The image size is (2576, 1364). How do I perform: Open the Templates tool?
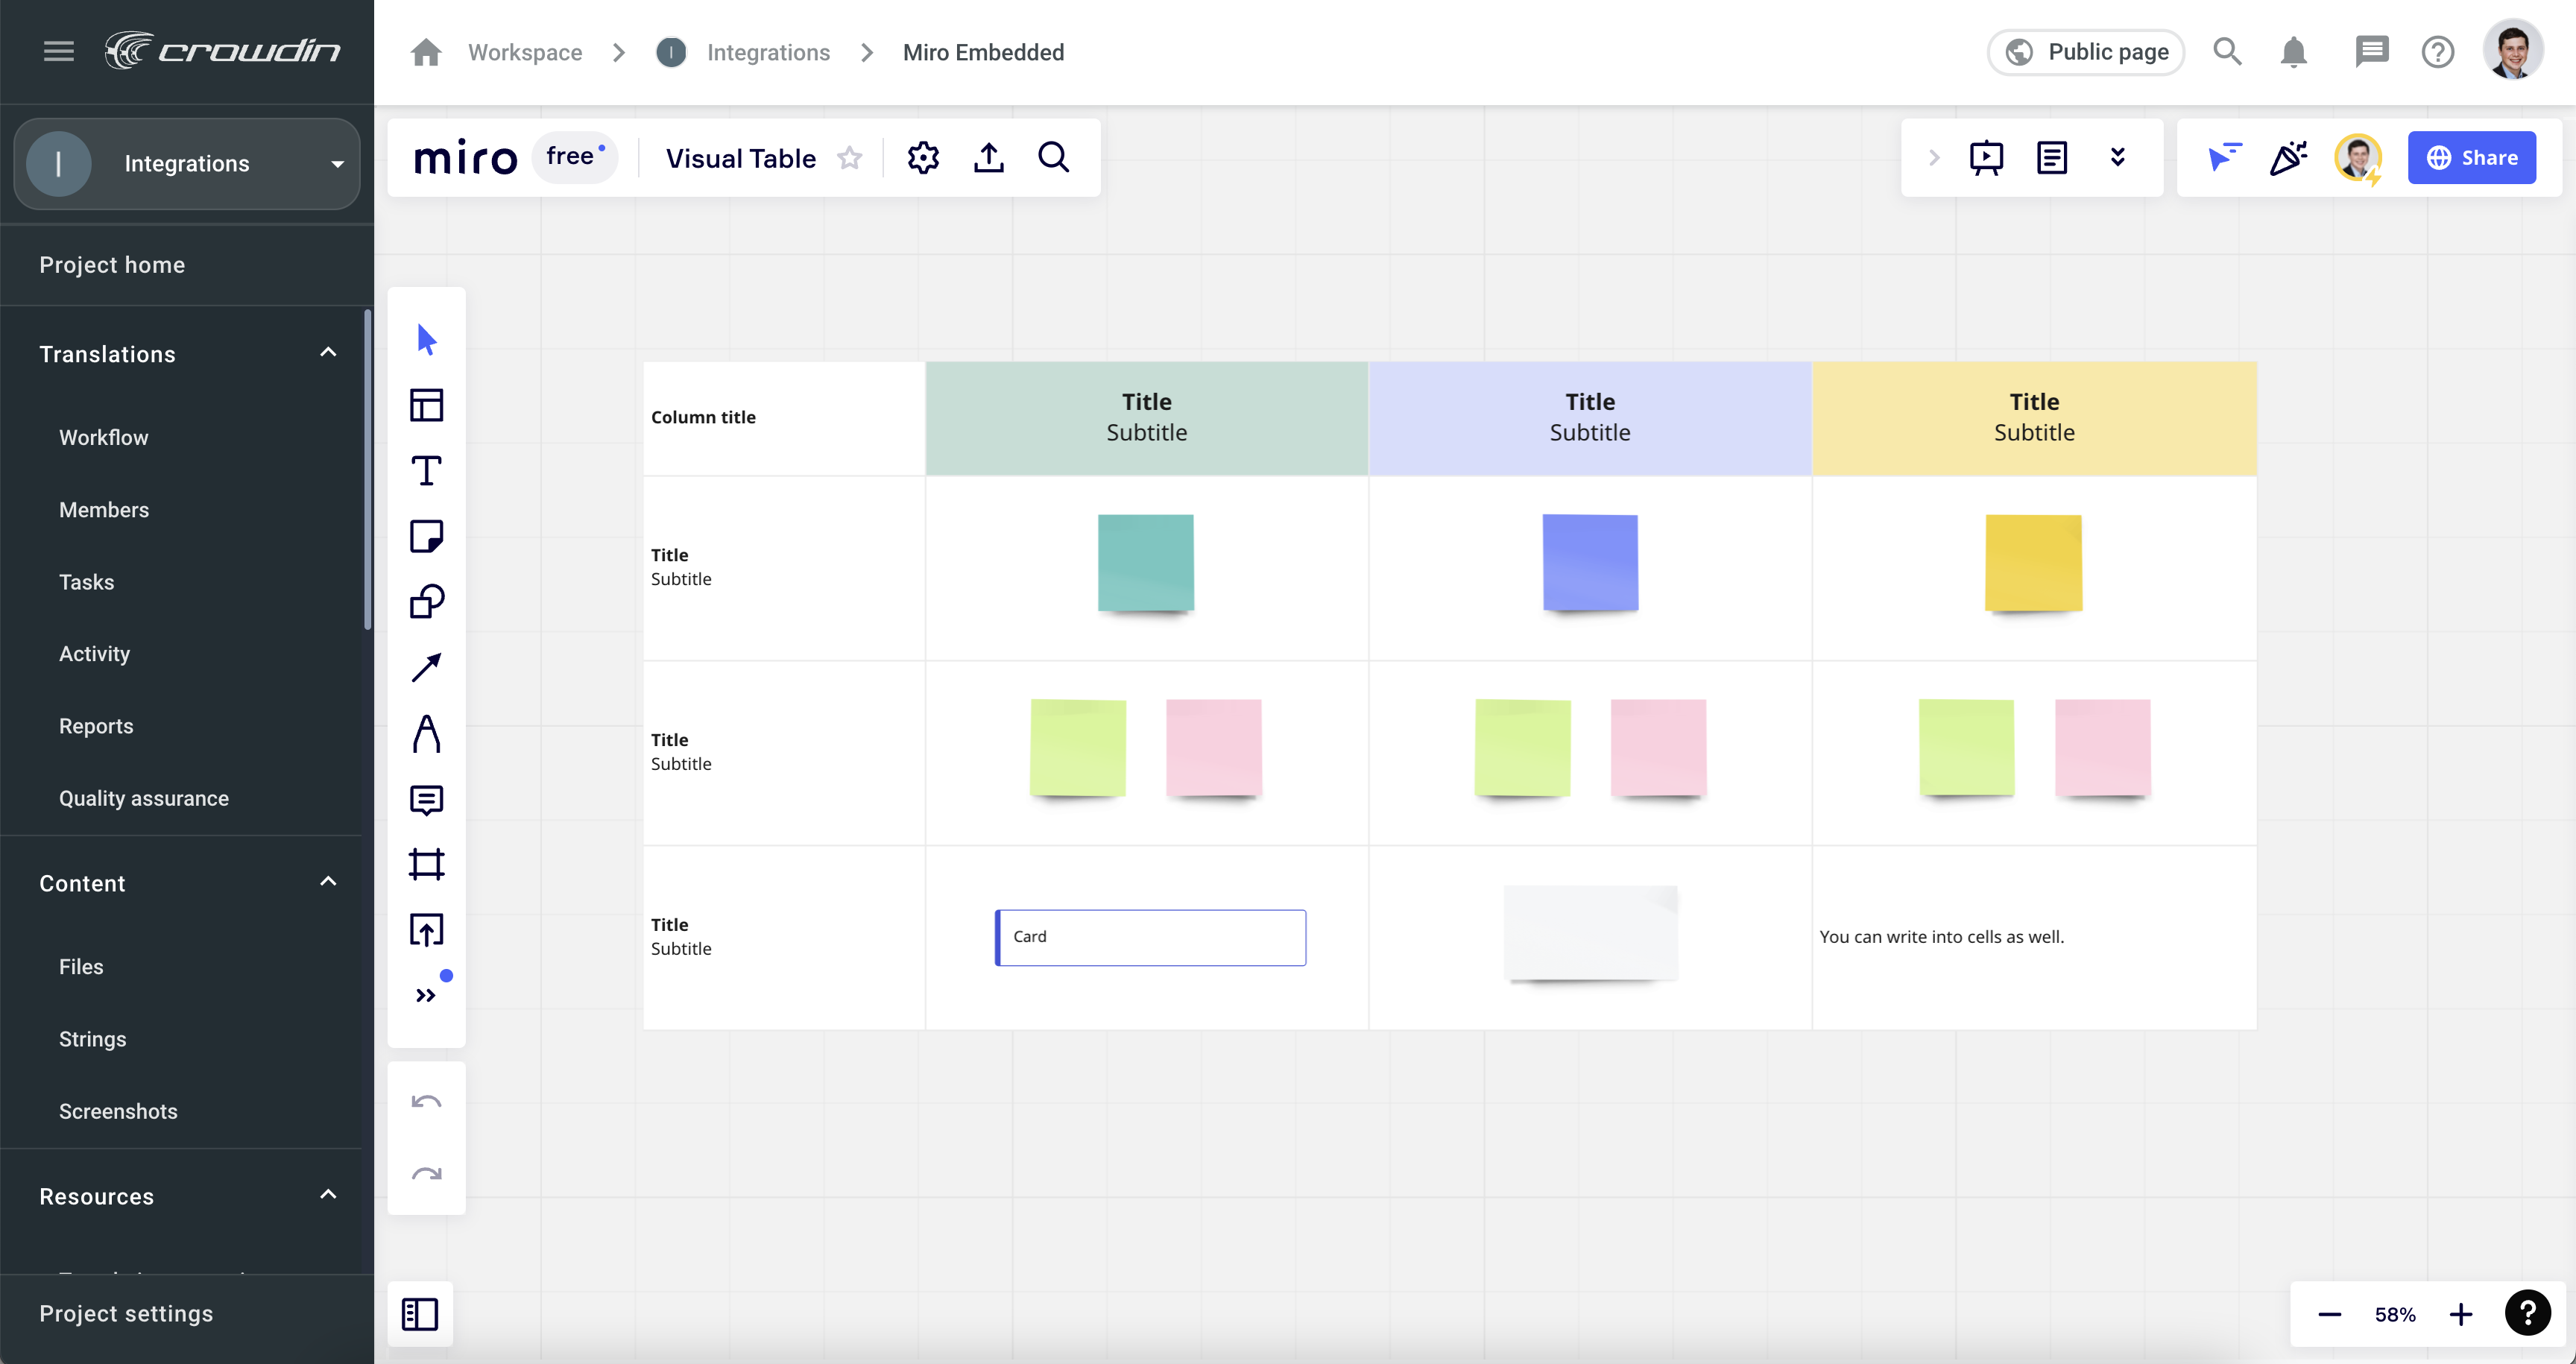pos(426,405)
